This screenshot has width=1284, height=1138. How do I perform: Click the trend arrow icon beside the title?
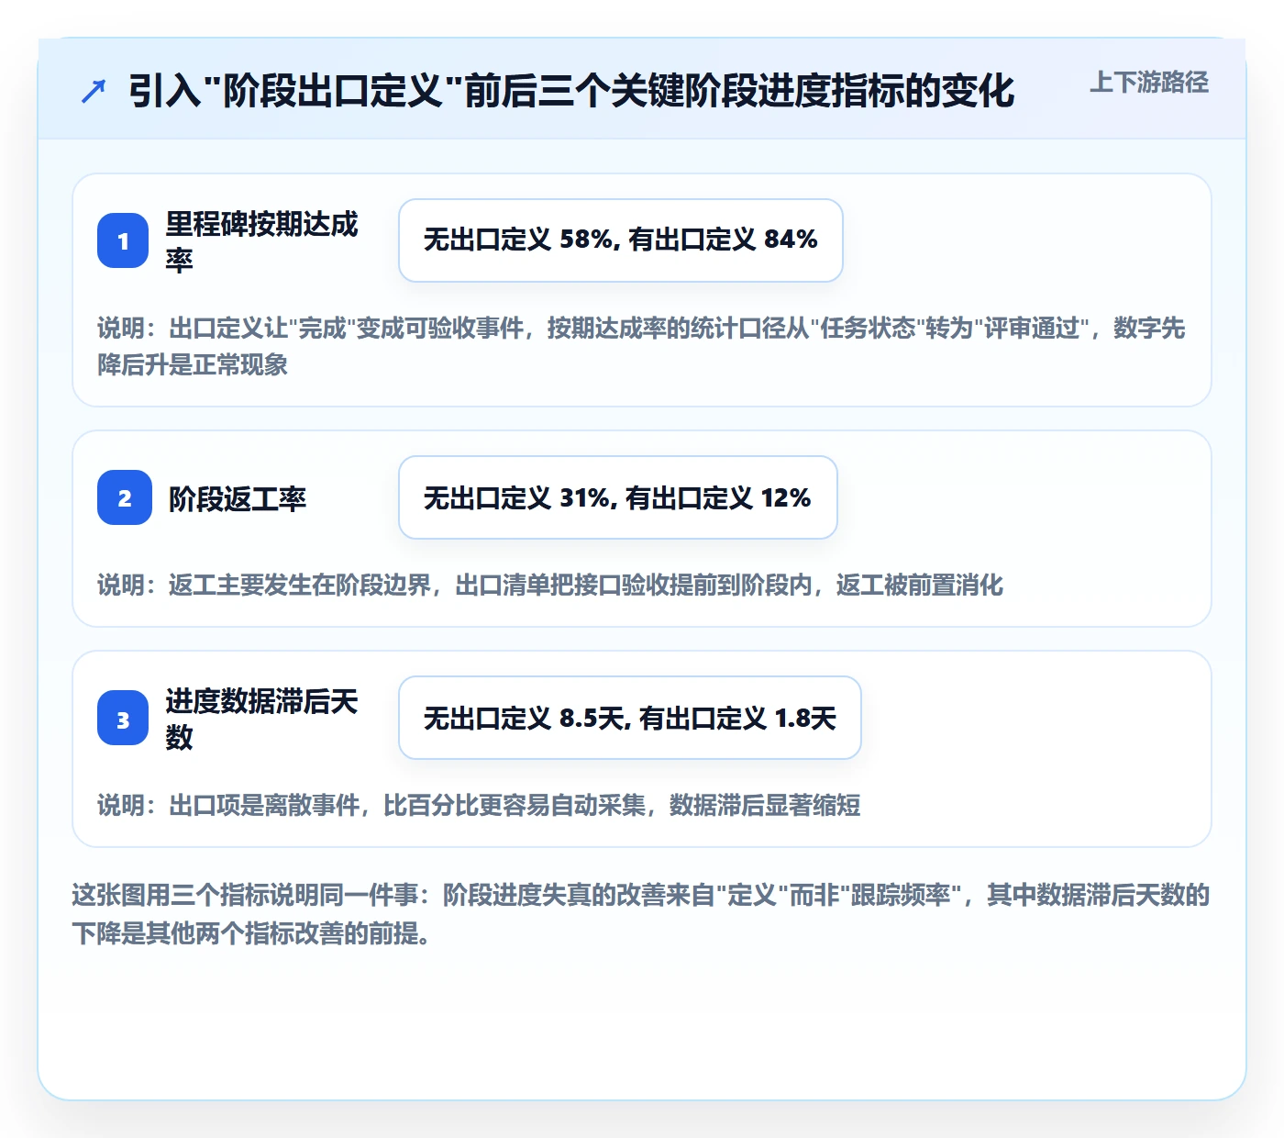94,91
